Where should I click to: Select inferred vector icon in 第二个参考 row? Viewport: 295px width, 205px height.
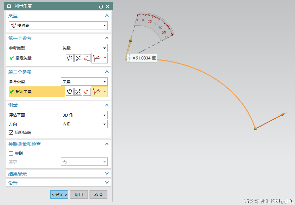pyautogui.click(x=97, y=92)
